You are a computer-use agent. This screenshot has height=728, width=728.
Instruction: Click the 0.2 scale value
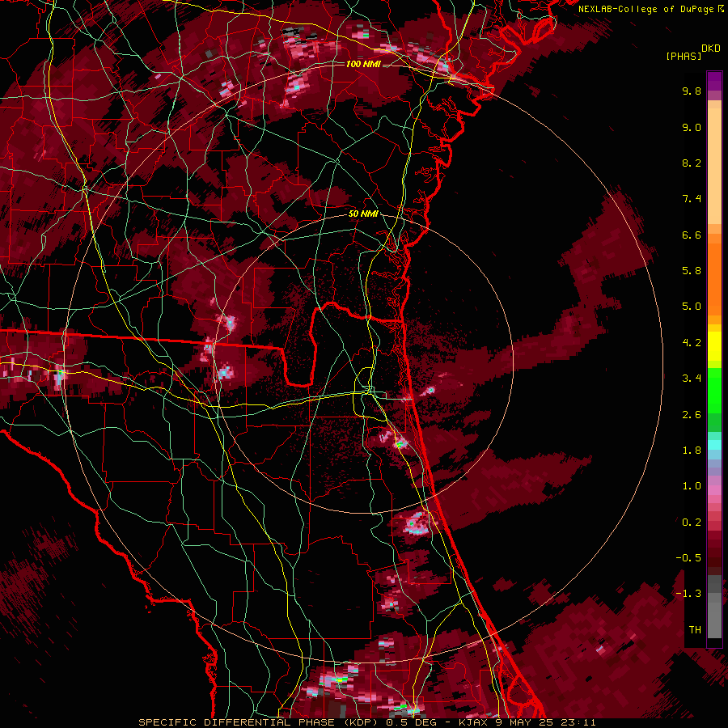pyautogui.click(x=692, y=523)
